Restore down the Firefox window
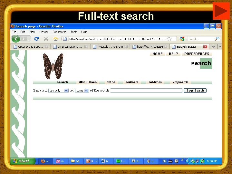Screen dimensions: 232x174 tap(212, 26)
